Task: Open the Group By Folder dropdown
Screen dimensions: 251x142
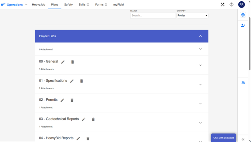Action: [x=192, y=15]
